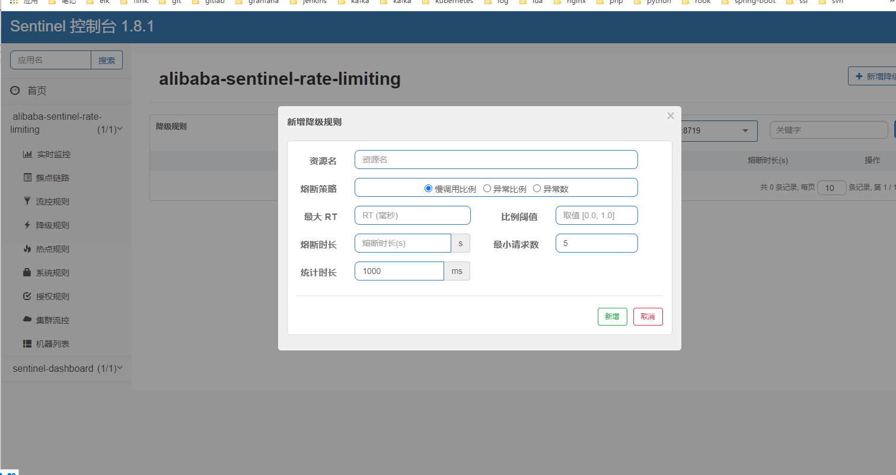Focus the 最大 RT milliseconds field

tap(413, 215)
